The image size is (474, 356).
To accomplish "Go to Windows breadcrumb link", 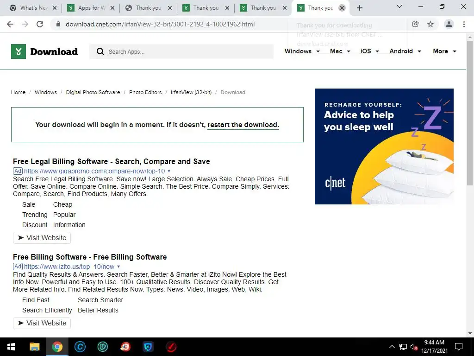I will click(x=46, y=92).
